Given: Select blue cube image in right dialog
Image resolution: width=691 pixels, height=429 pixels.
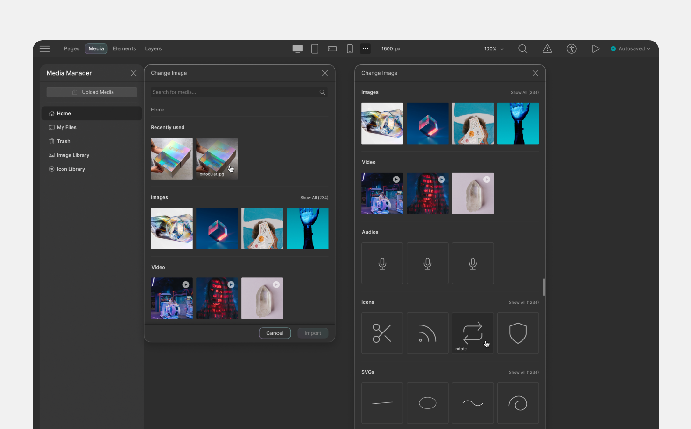Looking at the screenshot, I should tap(428, 124).
